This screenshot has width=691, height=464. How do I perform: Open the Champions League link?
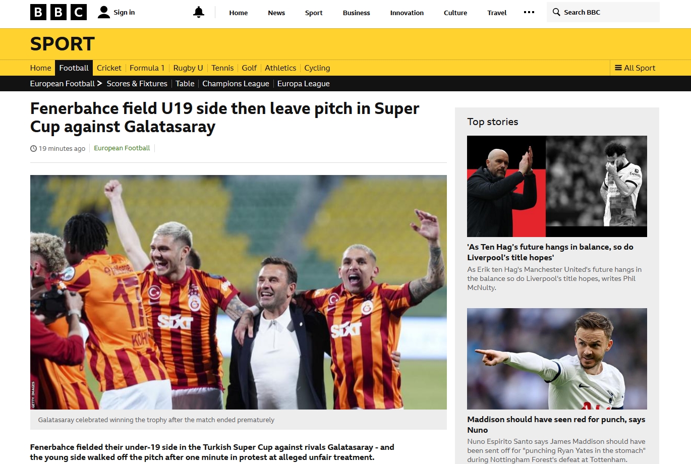click(x=236, y=84)
